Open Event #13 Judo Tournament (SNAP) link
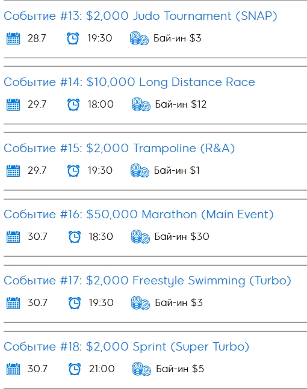Viewport: 307px width, 389px height. click(x=140, y=16)
